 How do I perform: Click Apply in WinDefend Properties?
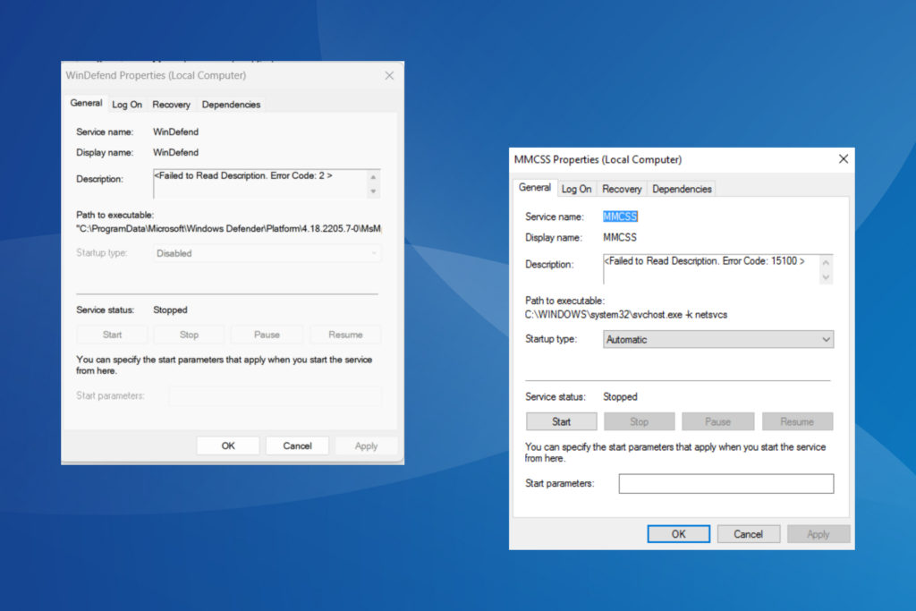(366, 446)
